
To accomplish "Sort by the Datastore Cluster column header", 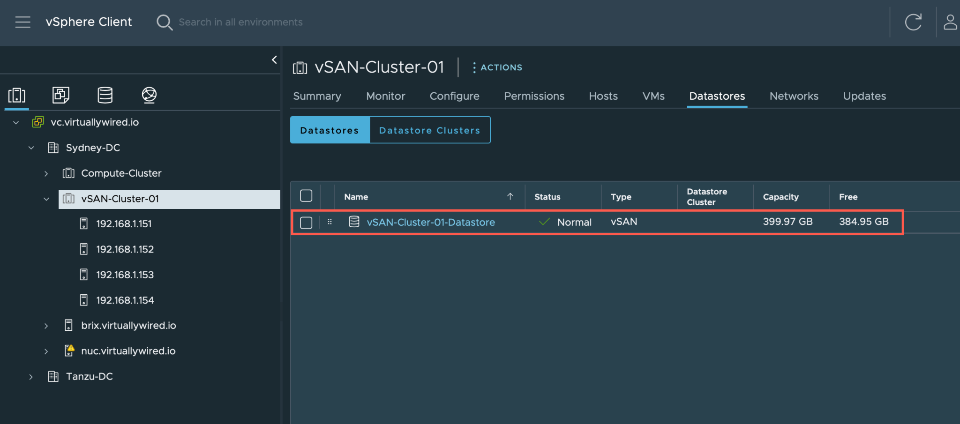I will click(707, 197).
